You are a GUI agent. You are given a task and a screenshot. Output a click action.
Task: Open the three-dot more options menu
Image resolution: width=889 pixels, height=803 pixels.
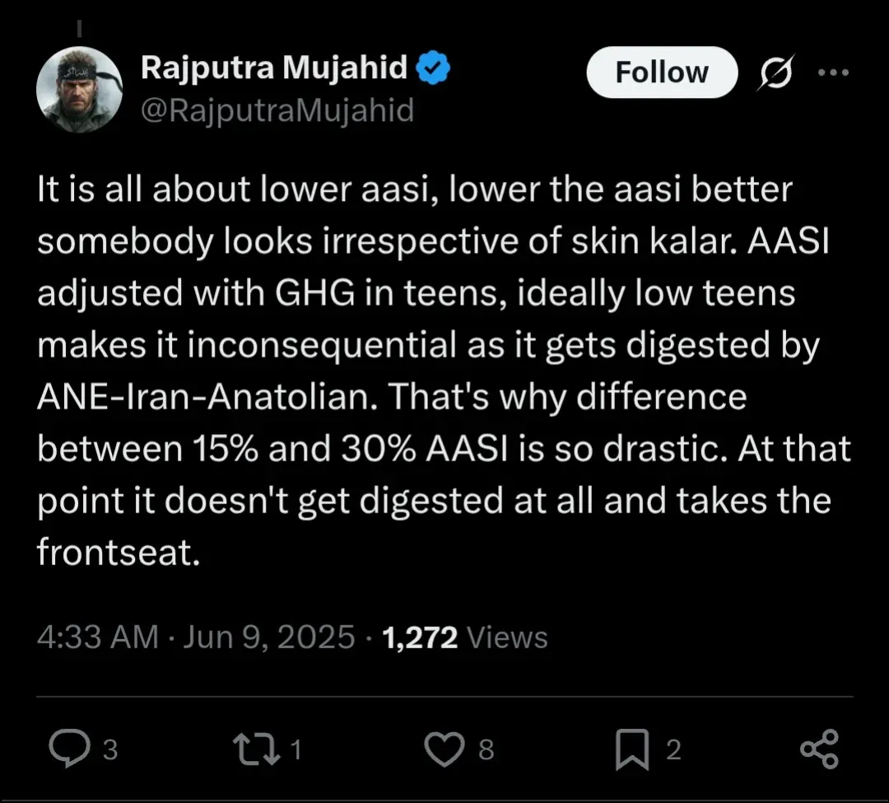832,72
